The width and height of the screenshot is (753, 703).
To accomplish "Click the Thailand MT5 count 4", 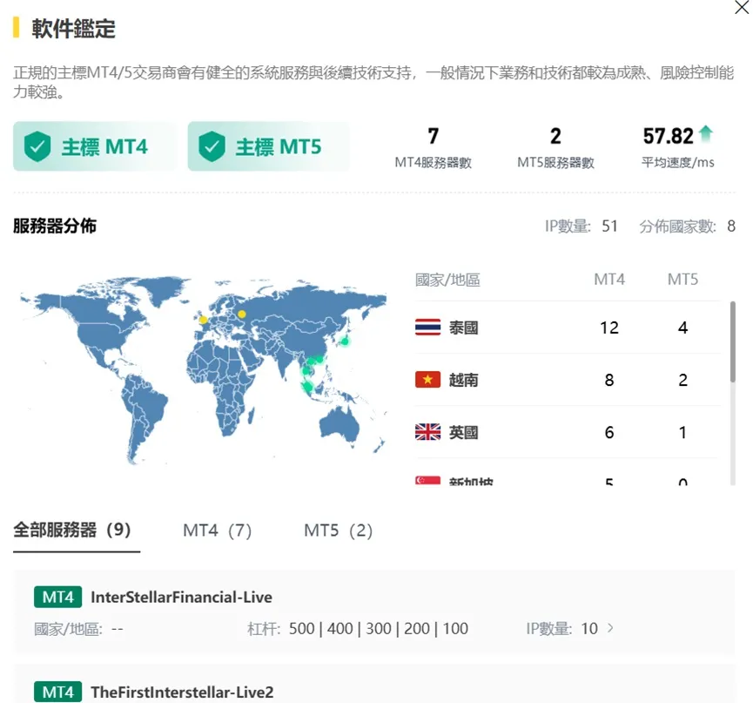I will 682,328.
